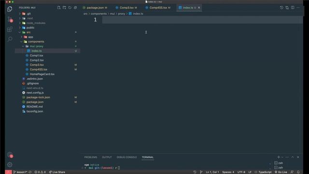This screenshot has width=309, height=174.
Task: Click the New File icon in Explorer header
Action: [59, 8]
